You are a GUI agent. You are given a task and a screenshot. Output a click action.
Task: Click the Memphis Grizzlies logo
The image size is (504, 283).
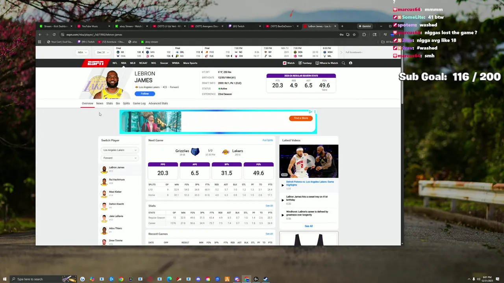[195, 151]
